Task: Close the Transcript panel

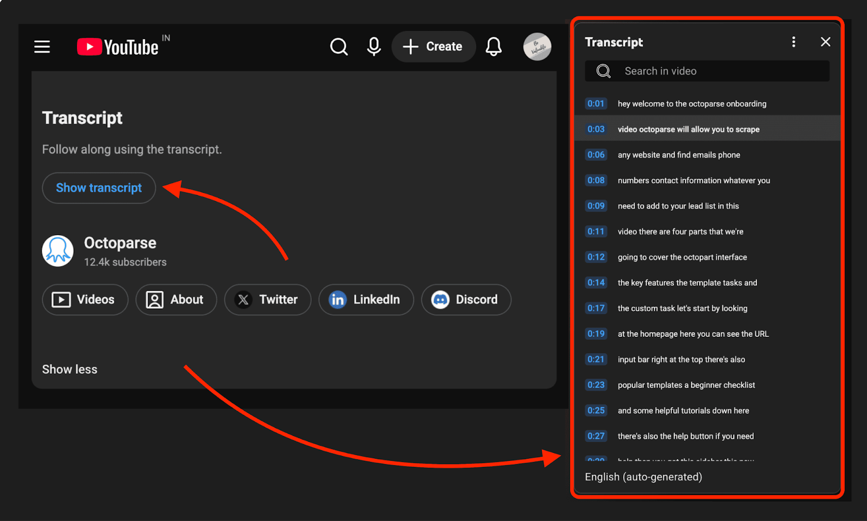Action: coord(825,41)
